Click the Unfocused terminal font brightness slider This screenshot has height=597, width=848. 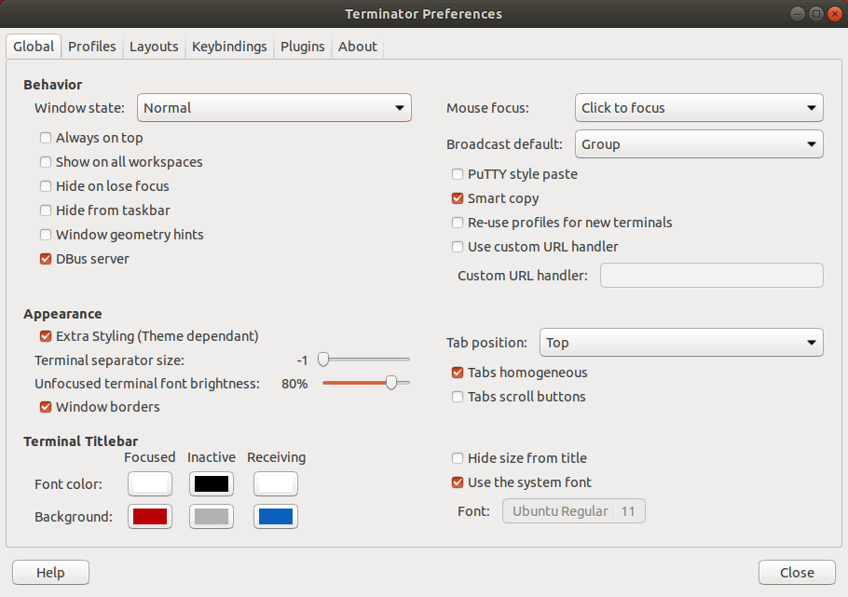coord(365,383)
